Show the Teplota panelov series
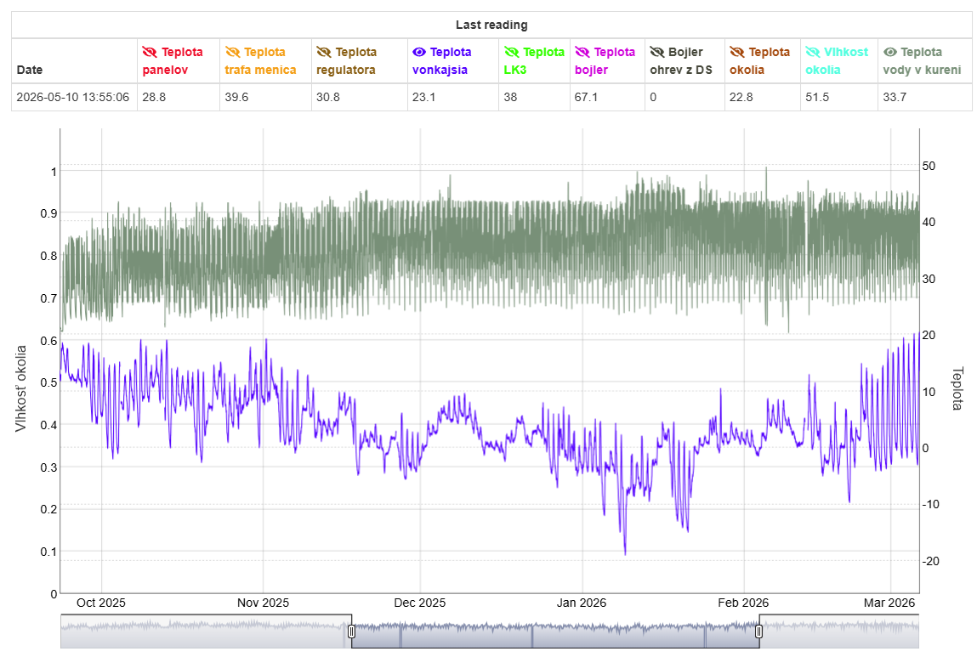Image resolution: width=977 pixels, height=657 pixels. [x=150, y=53]
